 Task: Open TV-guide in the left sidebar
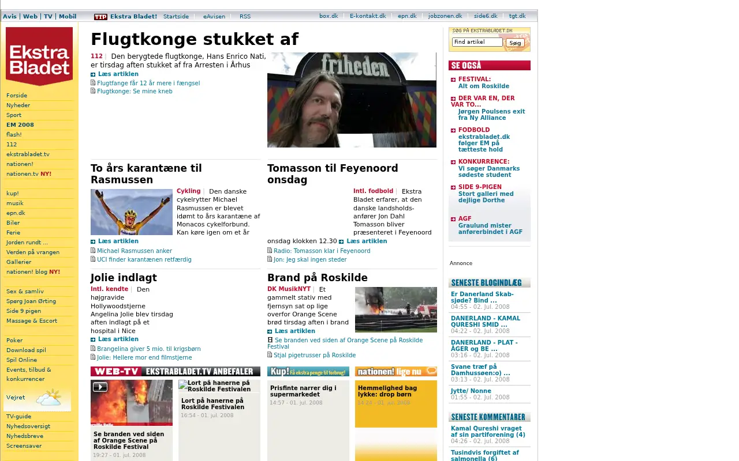[19, 417]
